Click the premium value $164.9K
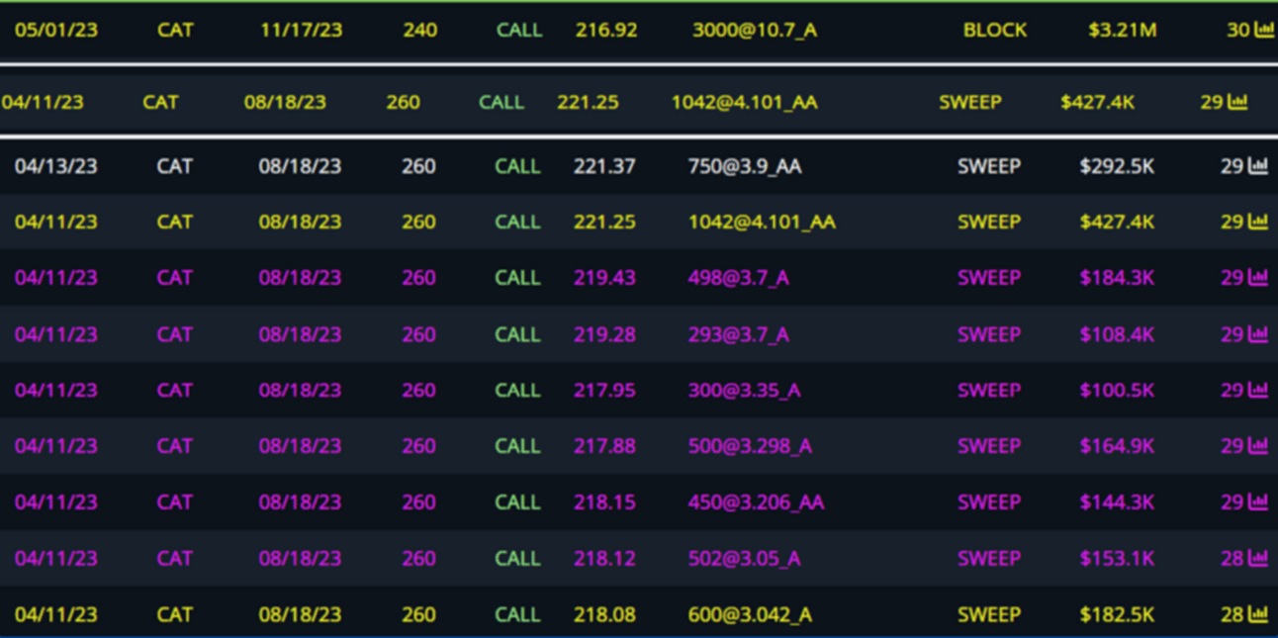Viewport: 1278px width, 638px height. pyautogui.click(x=1117, y=446)
